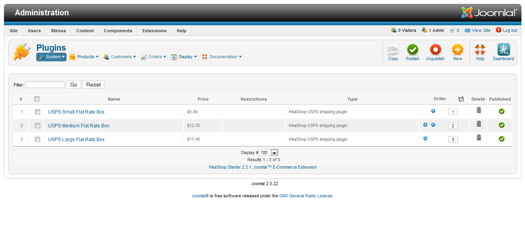Screen dimensions: 525x250
Task: Open USPS Small Flat Rate Box link
Action: pos(76,112)
